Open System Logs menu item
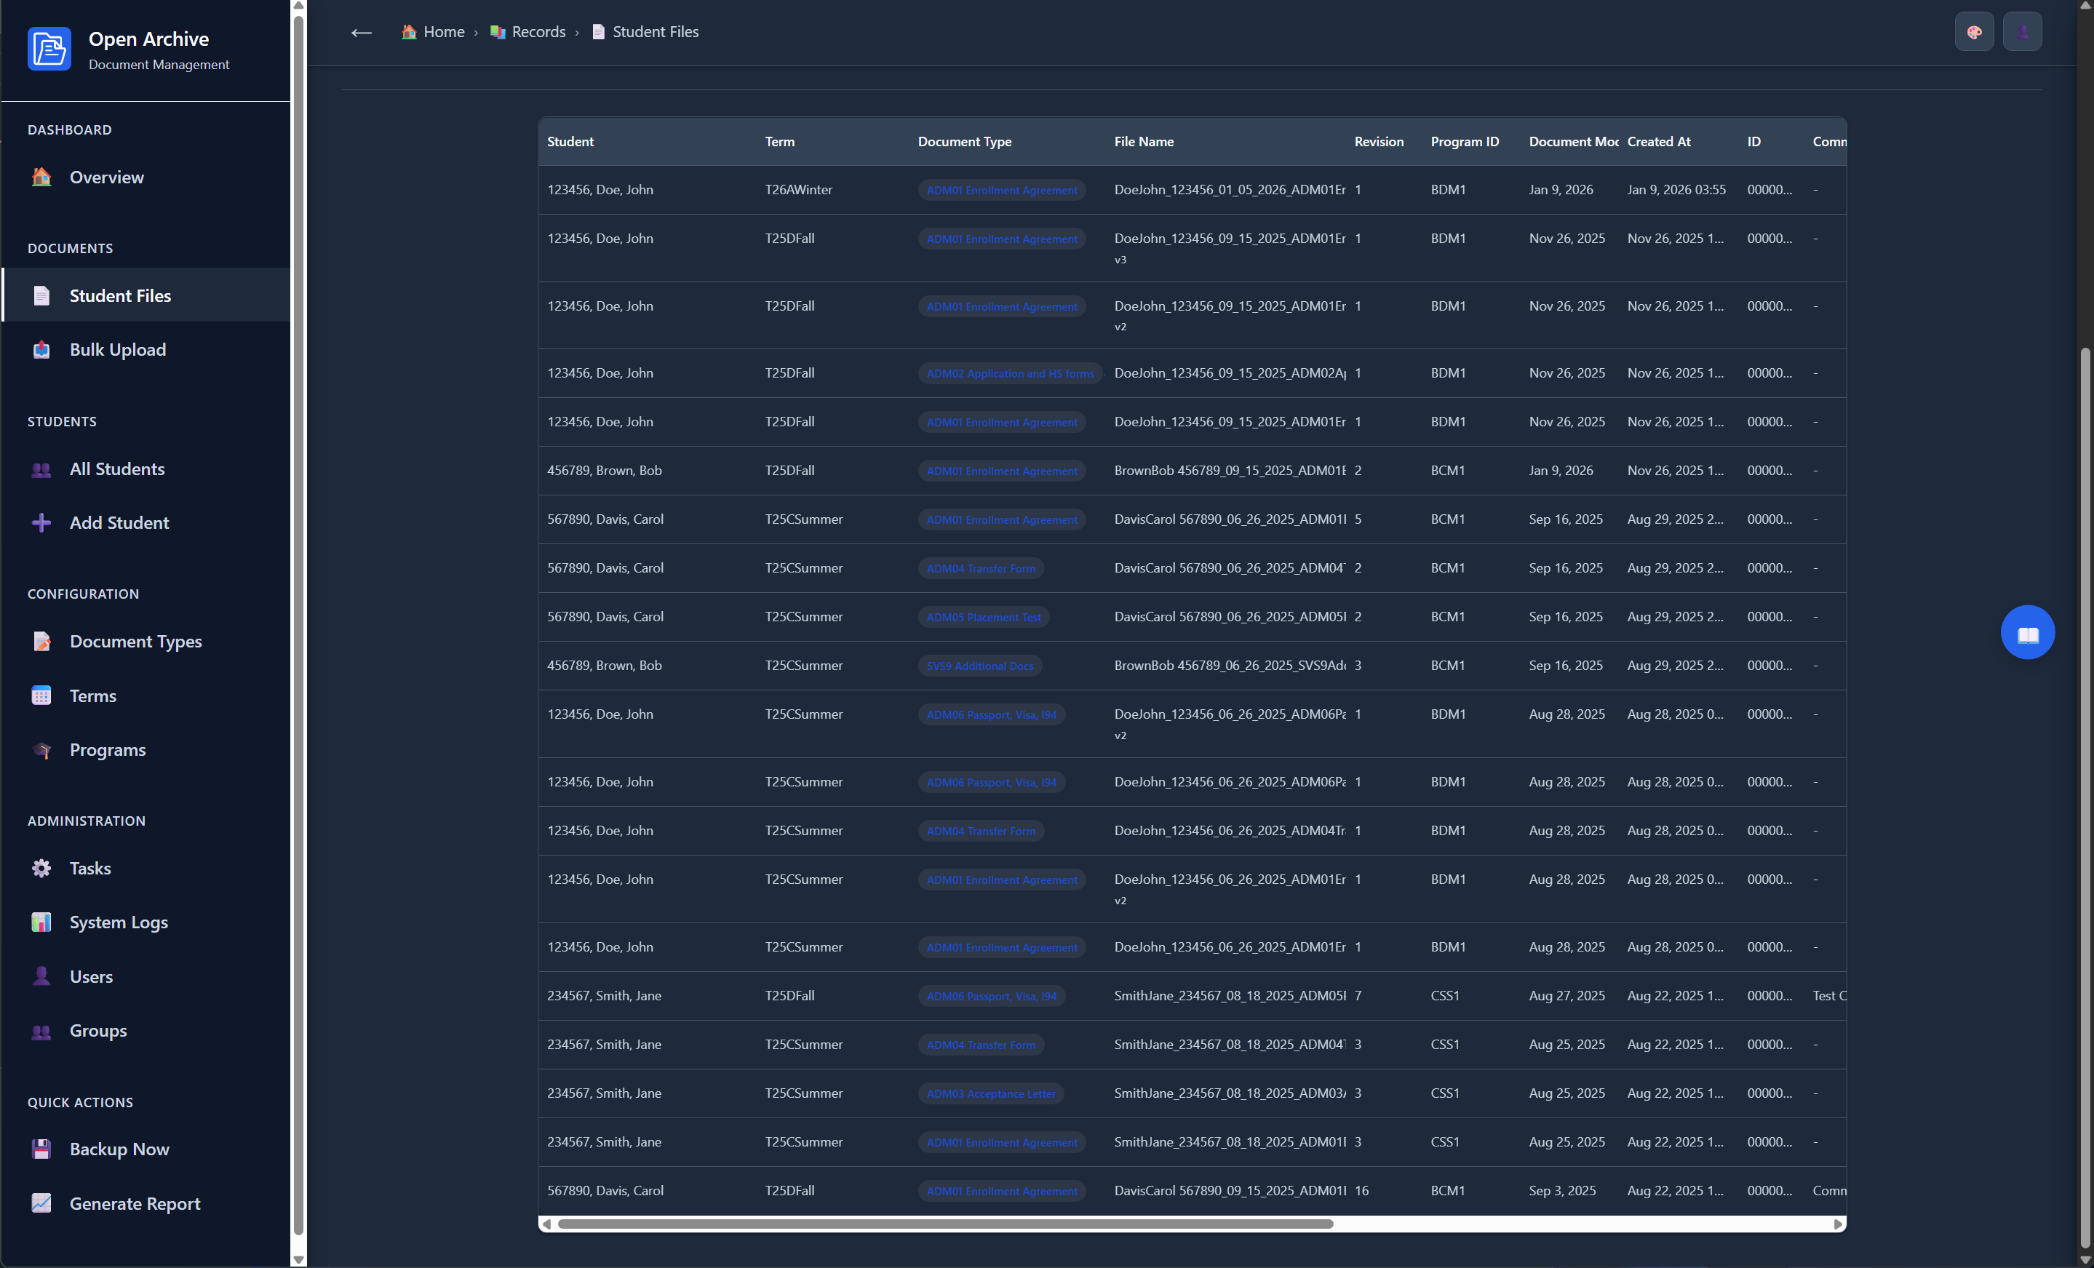The height and width of the screenshot is (1268, 2094). point(146,922)
